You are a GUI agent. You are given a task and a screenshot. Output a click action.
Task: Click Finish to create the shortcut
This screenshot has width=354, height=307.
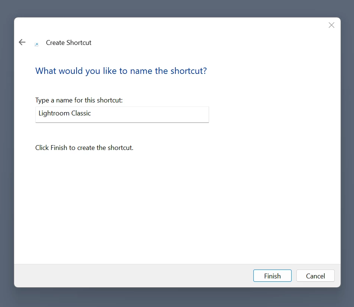[272, 276]
